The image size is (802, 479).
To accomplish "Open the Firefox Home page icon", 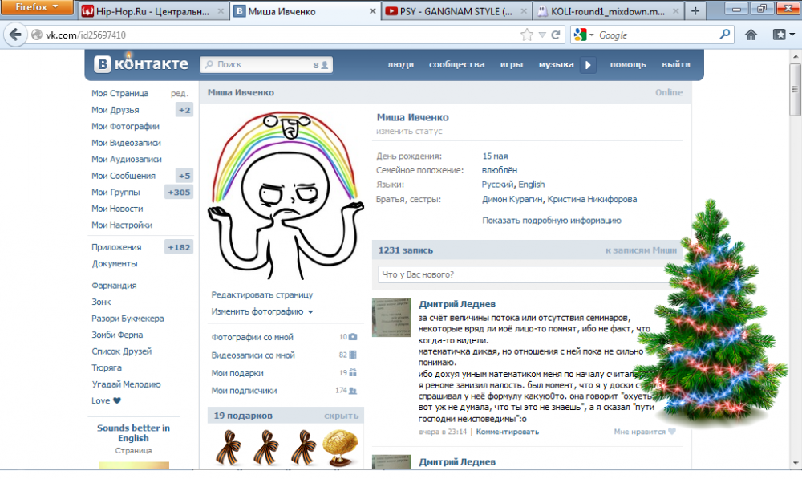I will tap(751, 35).
